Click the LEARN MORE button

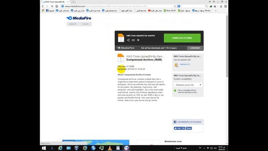[x=195, y=48]
